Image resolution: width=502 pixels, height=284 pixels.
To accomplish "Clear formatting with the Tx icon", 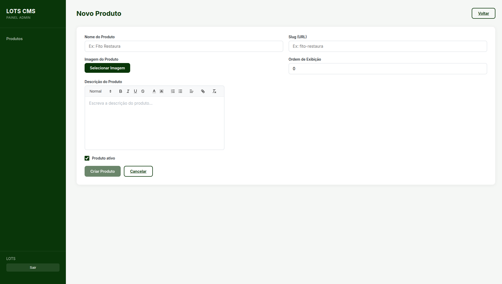I will pos(214,91).
